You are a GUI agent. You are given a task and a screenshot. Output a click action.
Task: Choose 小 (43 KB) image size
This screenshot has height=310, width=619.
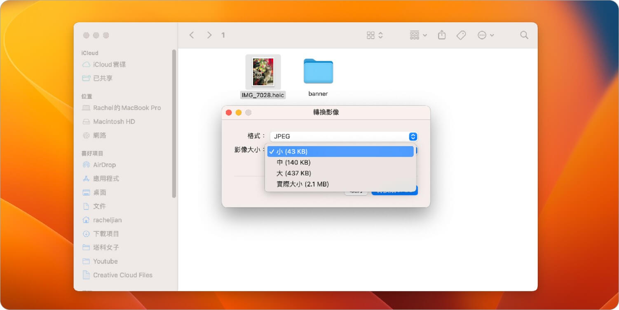coord(340,152)
